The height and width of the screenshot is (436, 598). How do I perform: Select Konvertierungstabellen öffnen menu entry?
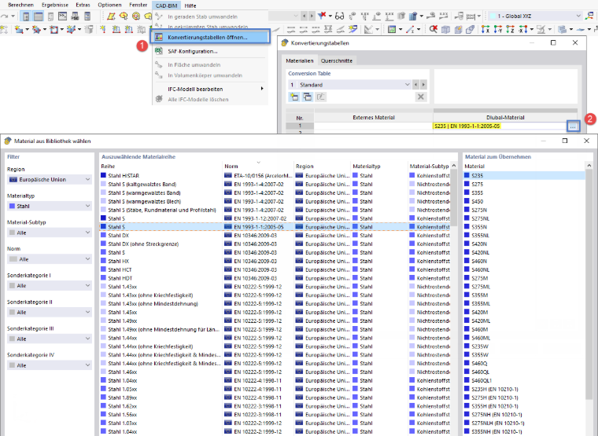pos(212,37)
